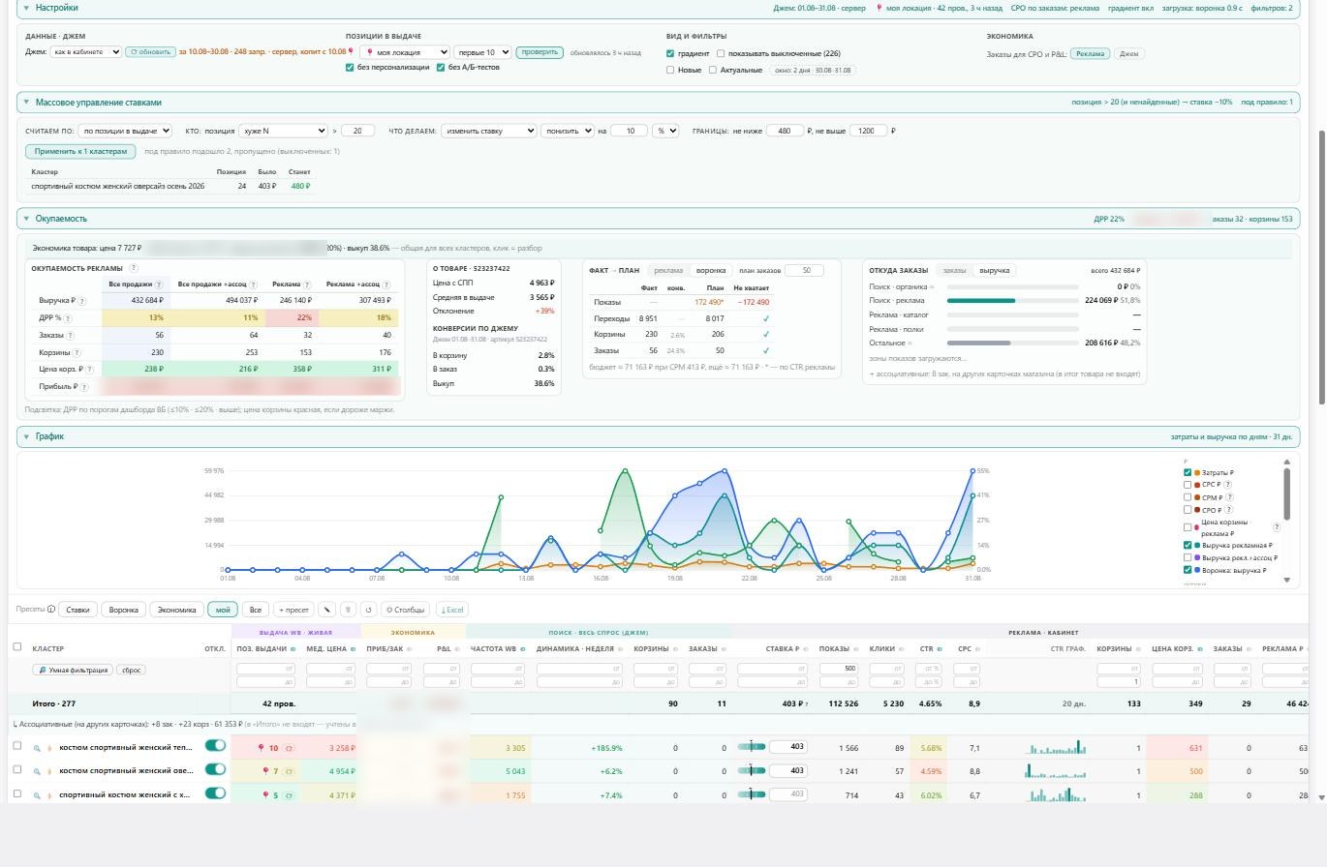
Task: Enable показывать выключенные checkbox
Action: click(721, 54)
